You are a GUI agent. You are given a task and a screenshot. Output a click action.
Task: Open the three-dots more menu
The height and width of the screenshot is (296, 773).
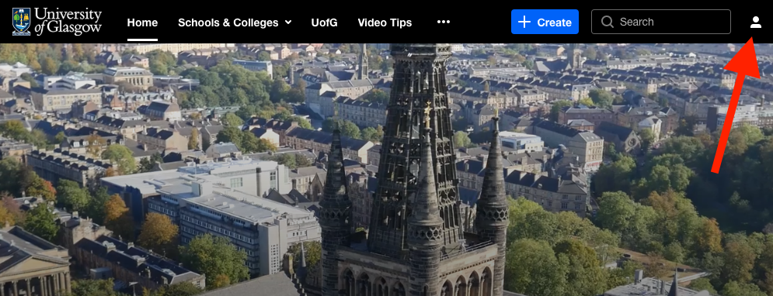pos(443,22)
